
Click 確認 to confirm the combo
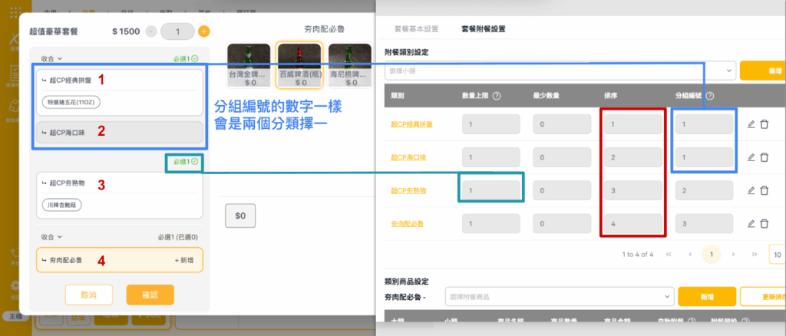150,295
